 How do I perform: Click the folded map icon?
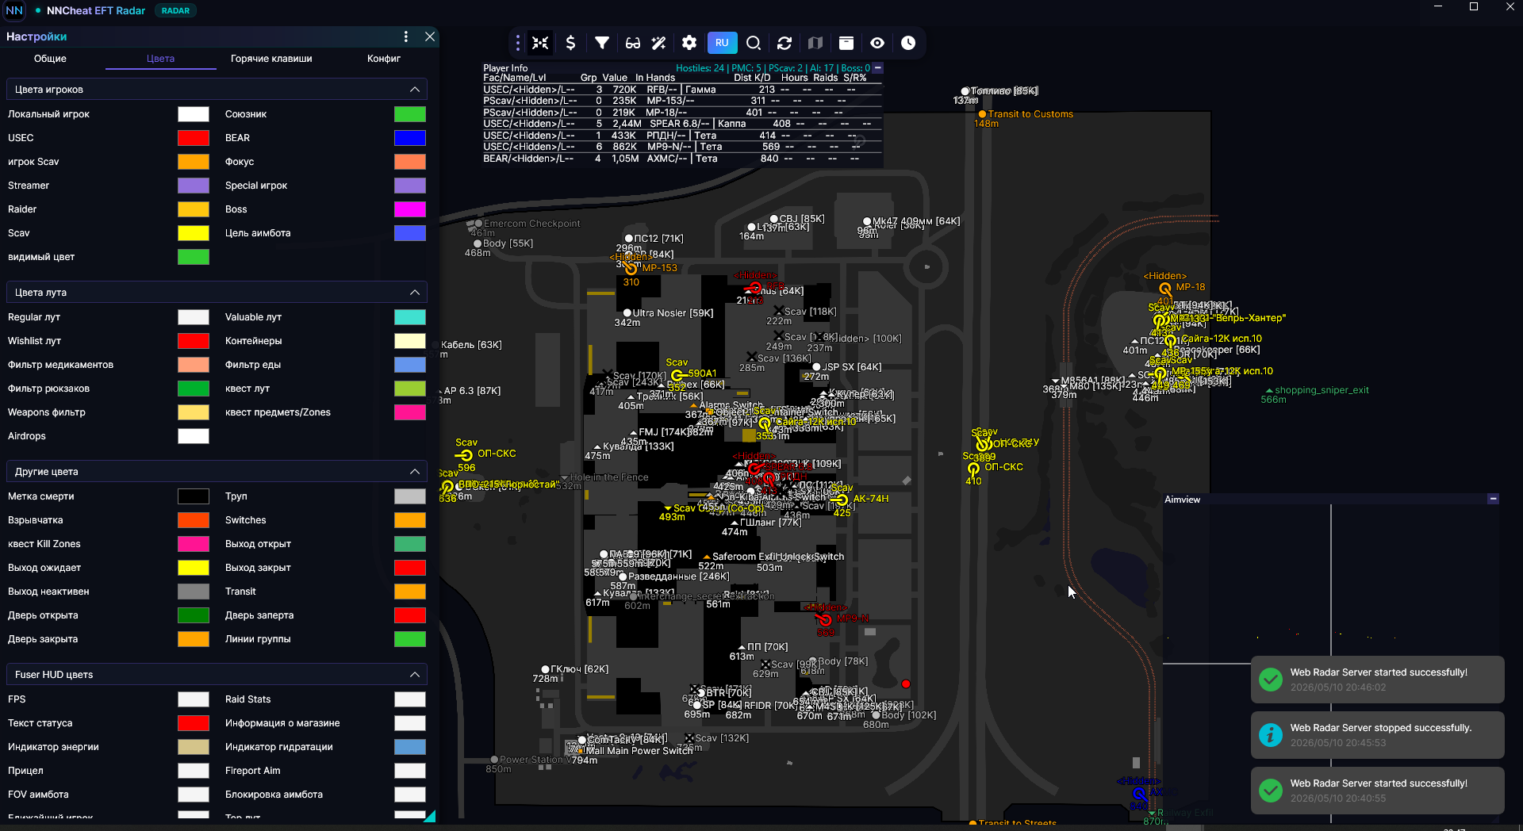[x=815, y=43]
